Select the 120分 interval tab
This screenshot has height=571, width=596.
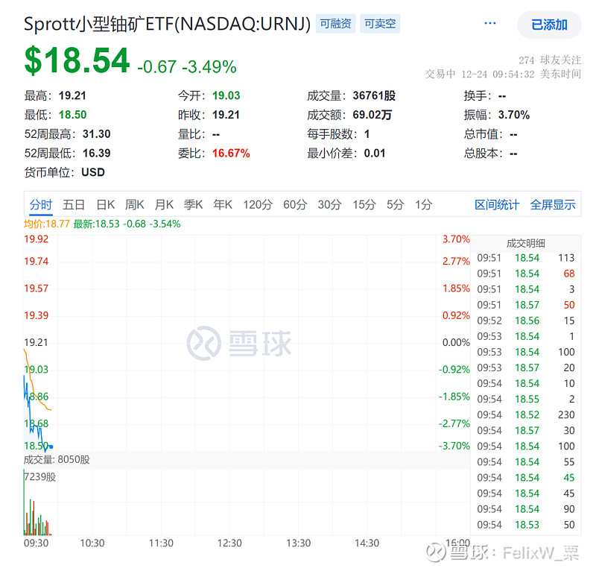point(258,205)
